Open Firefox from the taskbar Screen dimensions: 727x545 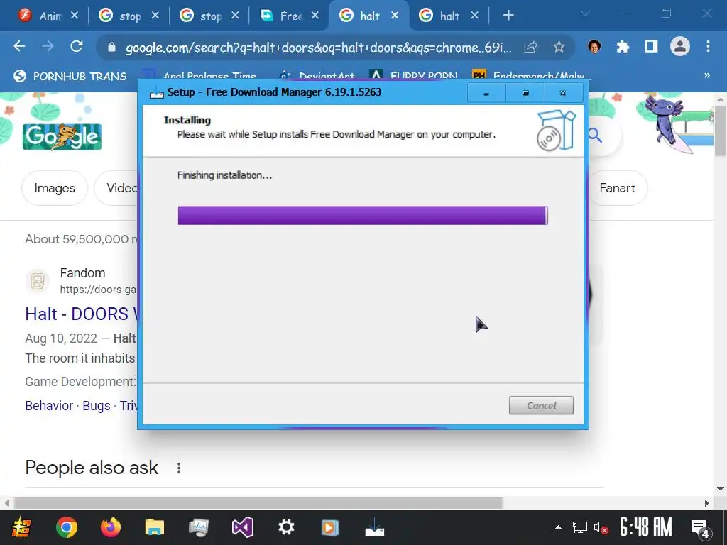[110, 527]
